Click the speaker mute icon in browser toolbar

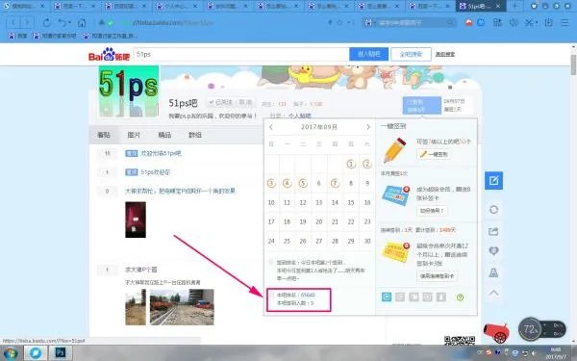pyautogui.click(x=514, y=23)
